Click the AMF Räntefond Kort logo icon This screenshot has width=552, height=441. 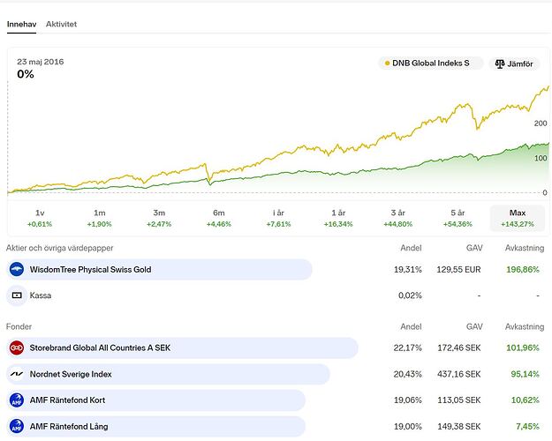(17, 400)
